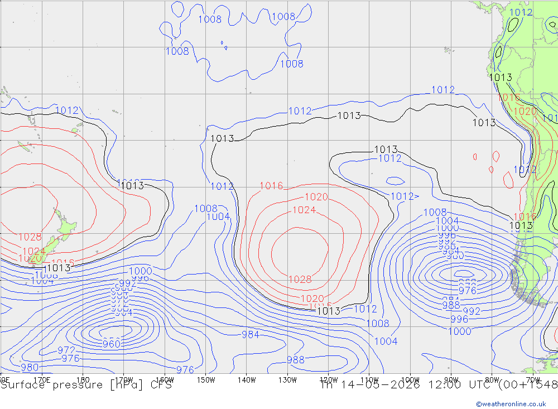Viewport: 558px width, 409px height.
Task: Select the 80W longitude axis label
Action: click(492, 380)
